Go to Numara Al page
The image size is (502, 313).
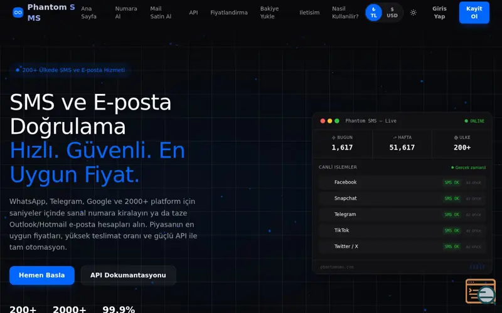(x=126, y=13)
